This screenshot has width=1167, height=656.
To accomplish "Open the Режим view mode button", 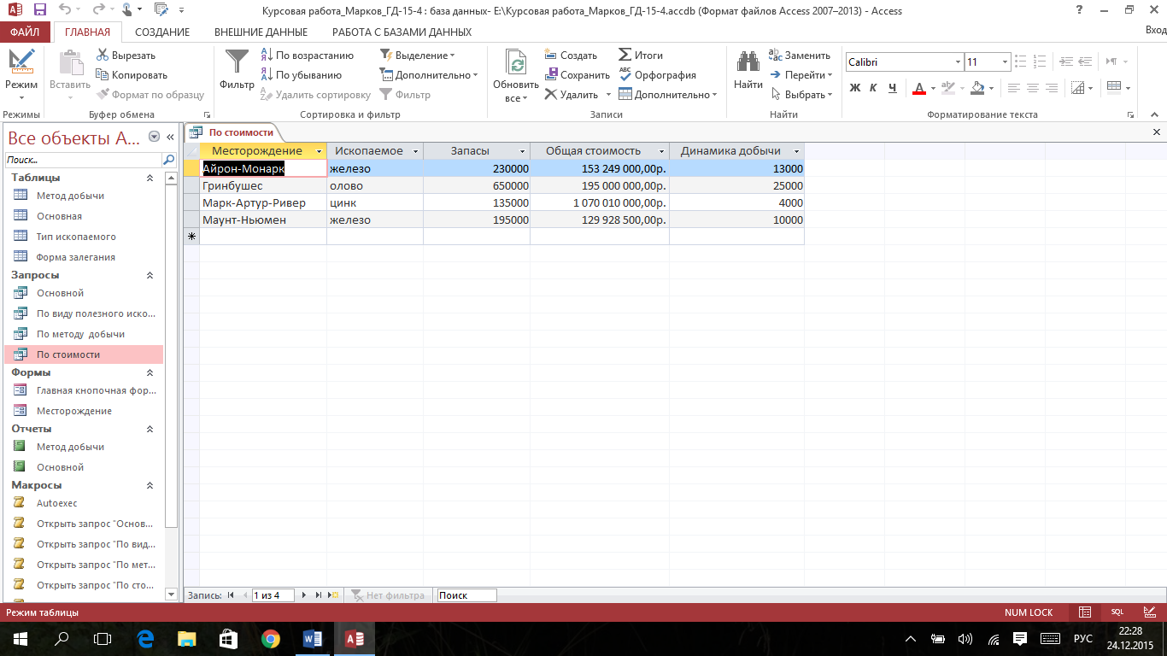I will coord(21,75).
